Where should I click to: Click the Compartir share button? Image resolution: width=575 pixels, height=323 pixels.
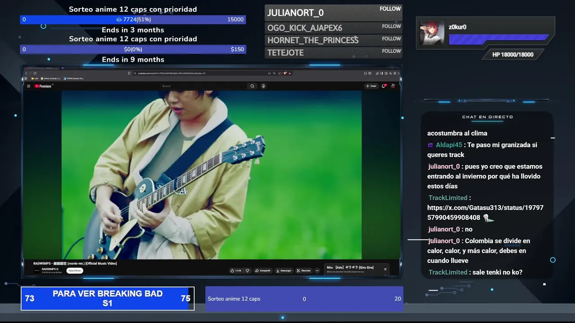click(263, 271)
